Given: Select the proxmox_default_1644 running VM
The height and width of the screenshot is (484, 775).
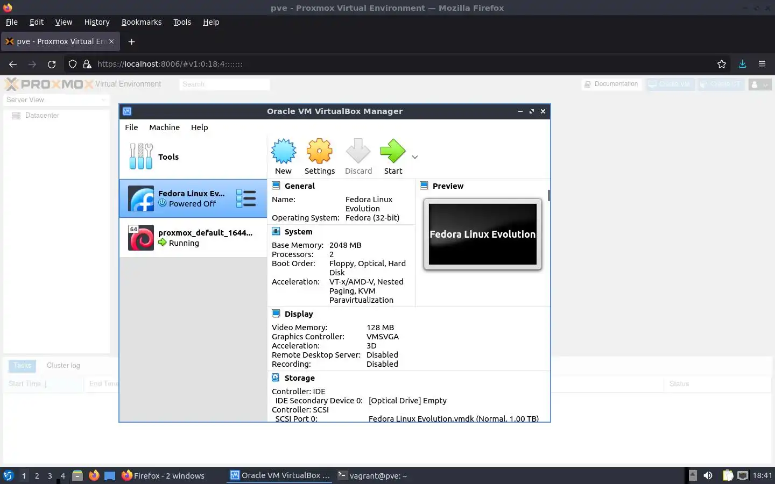Looking at the screenshot, I should (x=193, y=238).
